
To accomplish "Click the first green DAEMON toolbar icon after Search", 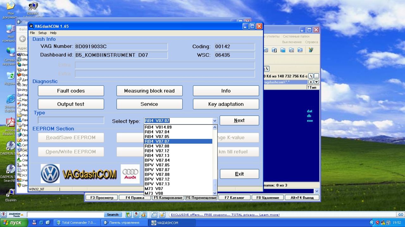I will (x=128, y=215).
